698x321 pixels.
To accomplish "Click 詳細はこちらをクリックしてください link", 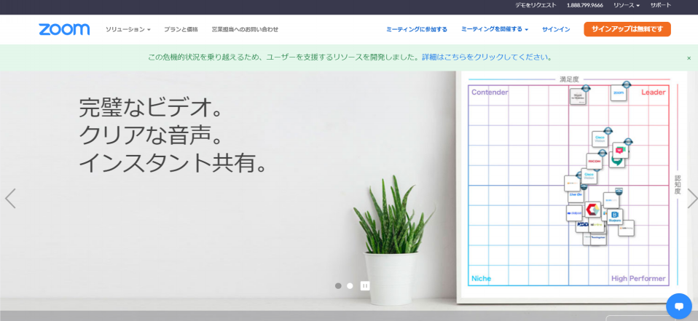I will 487,58.
